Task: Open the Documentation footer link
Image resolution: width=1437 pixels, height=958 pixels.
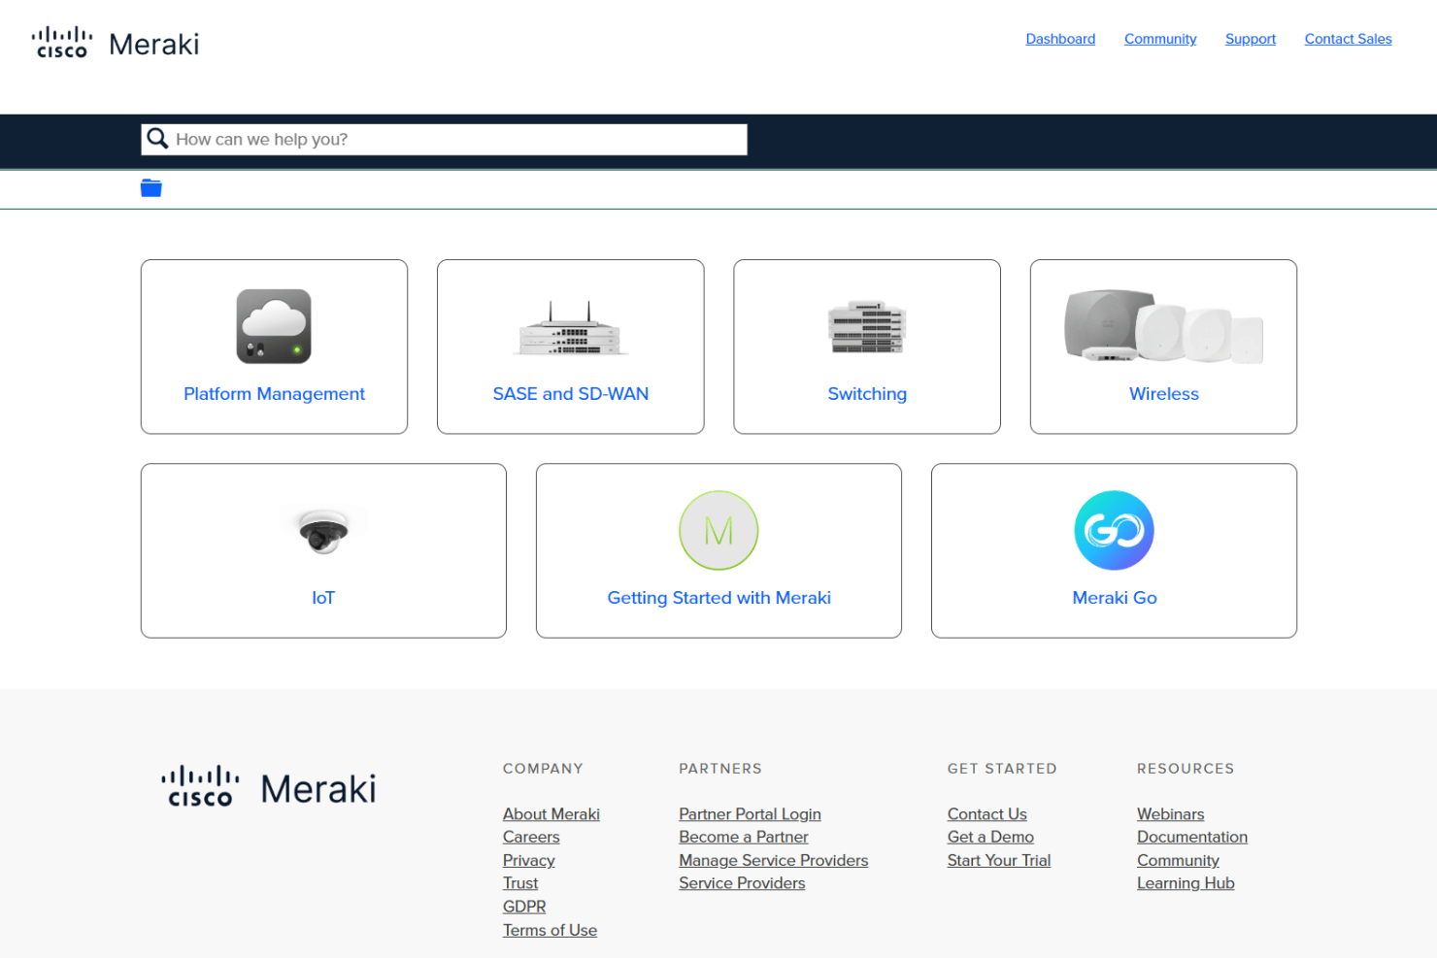Action: click(1192, 837)
